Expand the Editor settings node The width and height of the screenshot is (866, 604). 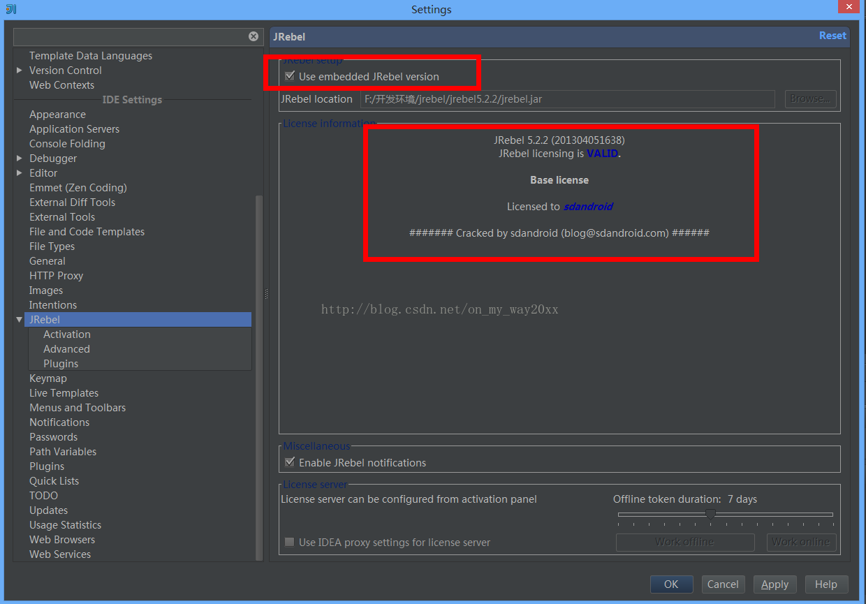(x=20, y=173)
